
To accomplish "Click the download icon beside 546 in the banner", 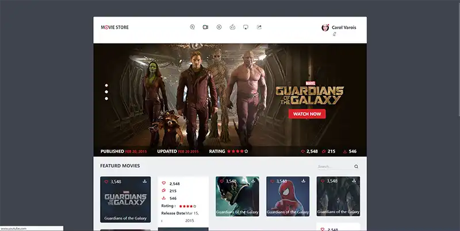I will click(345, 151).
